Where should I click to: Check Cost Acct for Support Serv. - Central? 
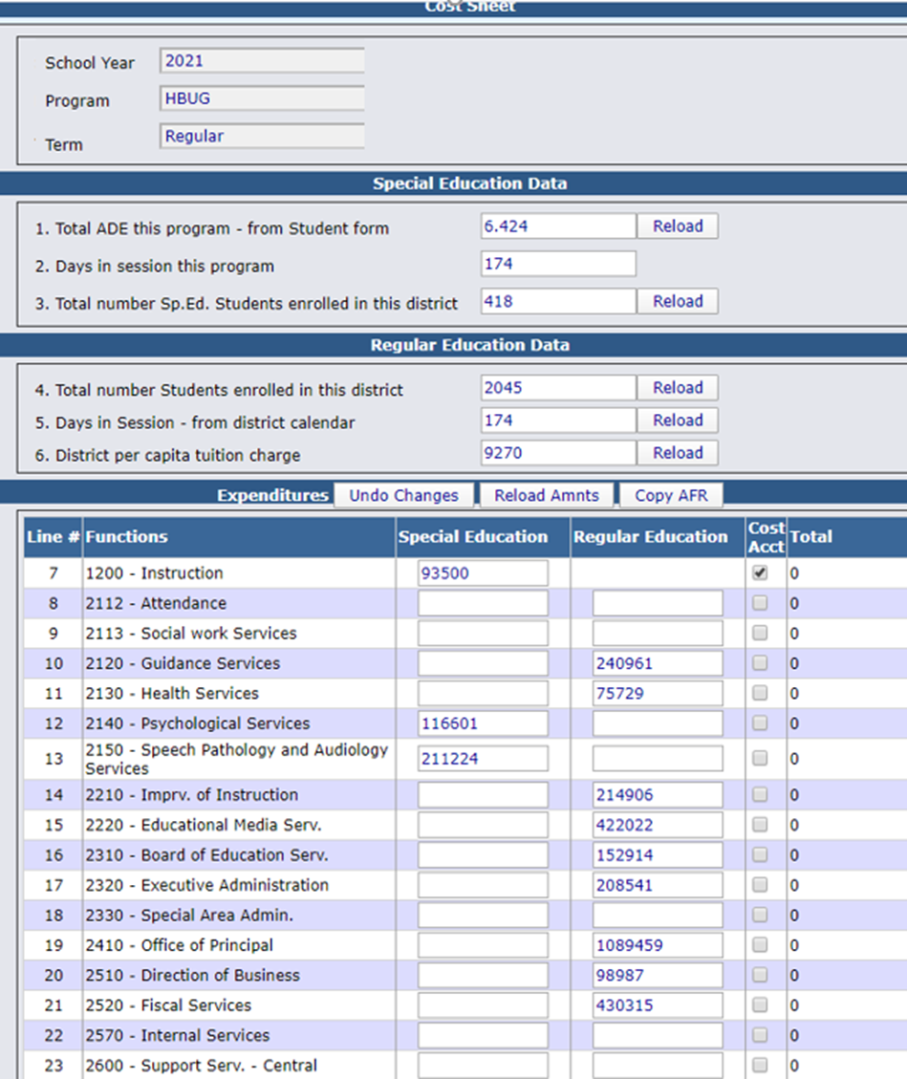760,1066
